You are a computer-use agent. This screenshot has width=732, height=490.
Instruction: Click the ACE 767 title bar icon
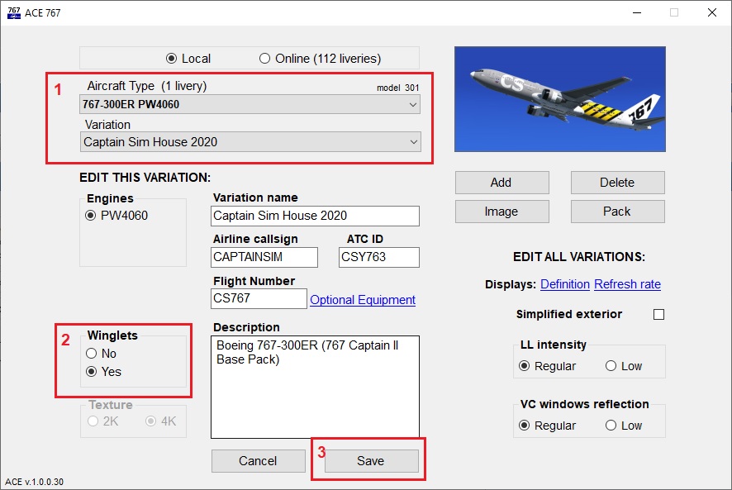(14, 12)
